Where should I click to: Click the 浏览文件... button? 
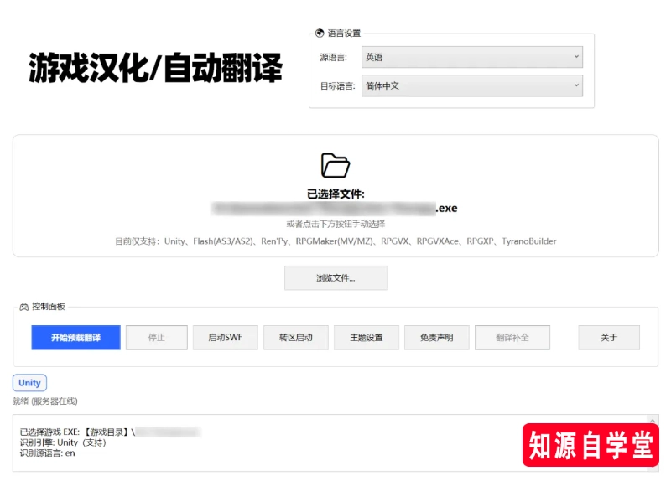pos(335,278)
